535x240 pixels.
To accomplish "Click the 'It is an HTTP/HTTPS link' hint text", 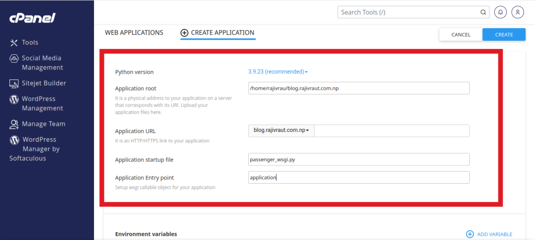I will tap(162, 140).
